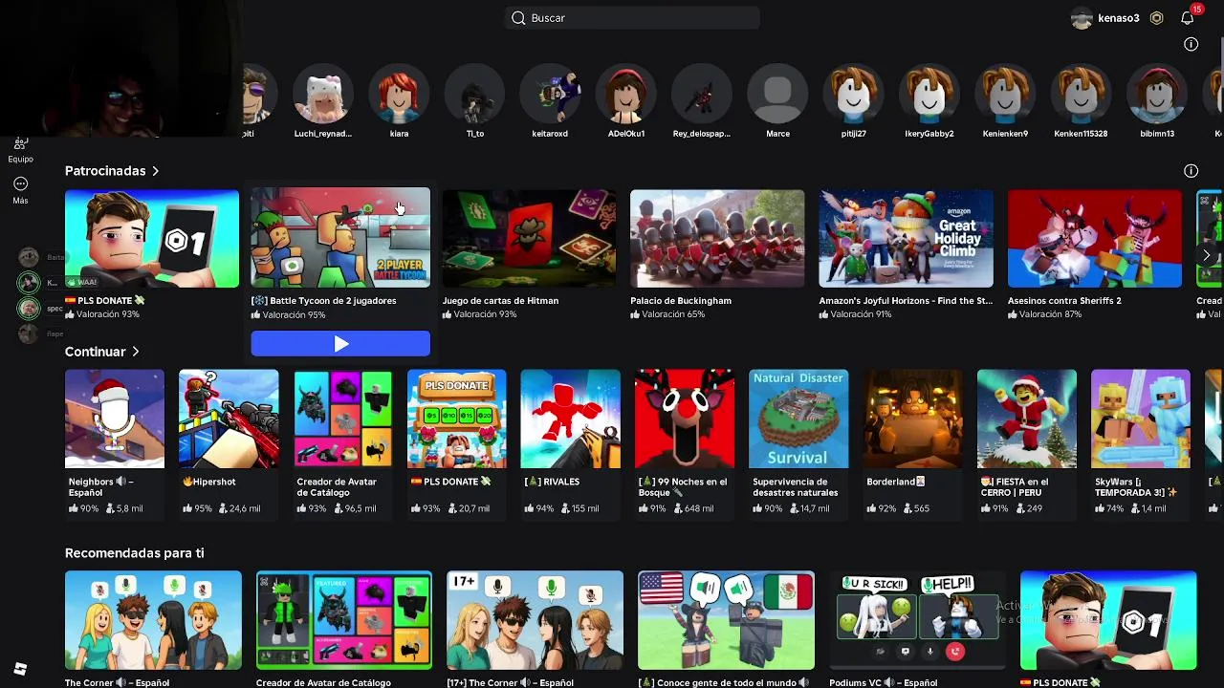Open Conoce gente de todo el mundo tile

tap(727, 620)
